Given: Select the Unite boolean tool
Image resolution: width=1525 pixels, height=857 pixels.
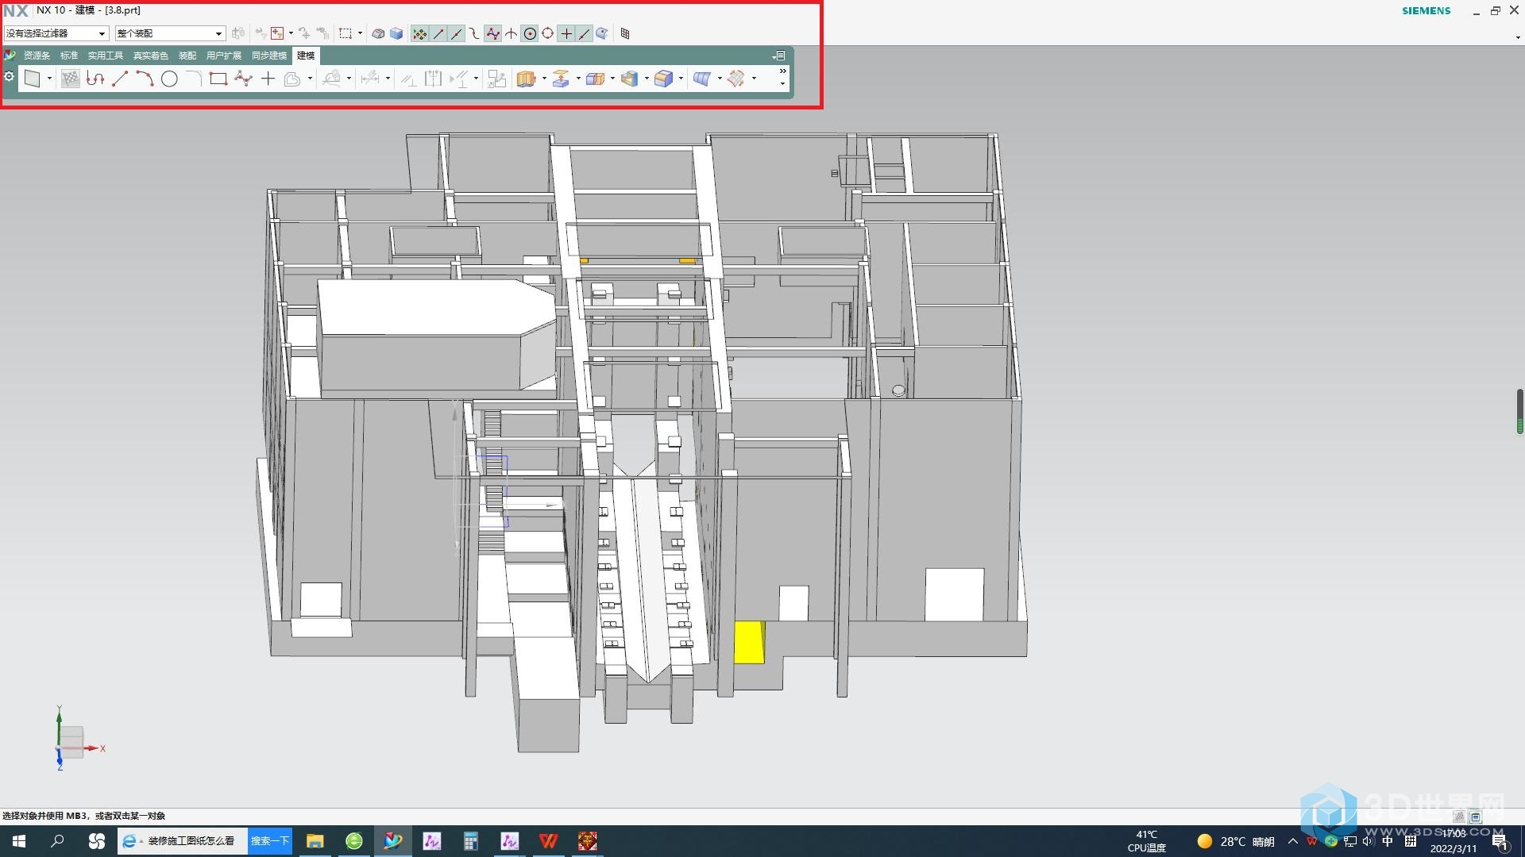Looking at the screenshot, I should pos(595,79).
